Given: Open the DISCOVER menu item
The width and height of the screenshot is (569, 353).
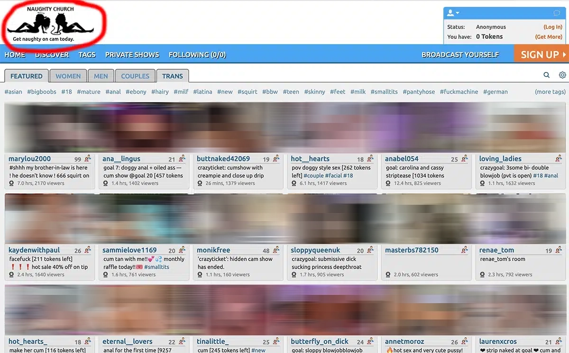Looking at the screenshot, I should [52, 54].
